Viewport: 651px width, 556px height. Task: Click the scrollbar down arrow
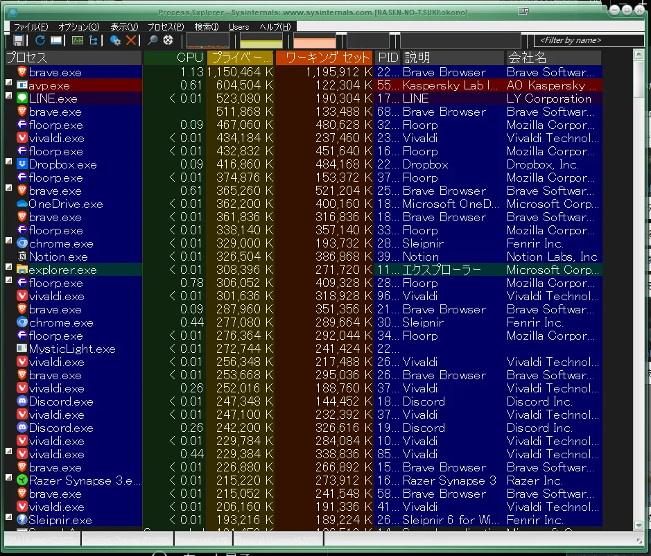coord(639,525)
